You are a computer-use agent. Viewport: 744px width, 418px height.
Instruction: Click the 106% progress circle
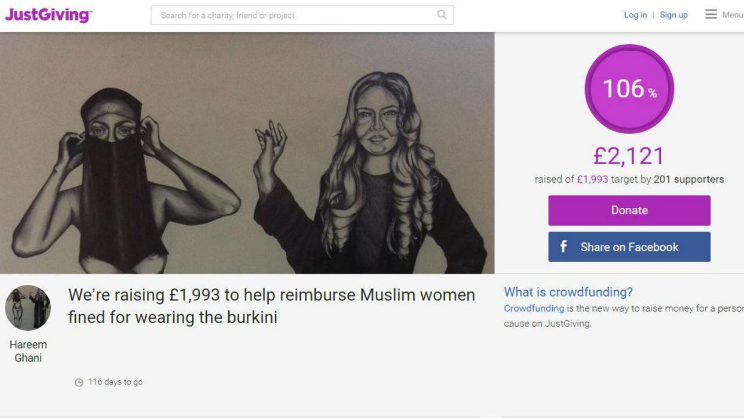coord(629,89)
